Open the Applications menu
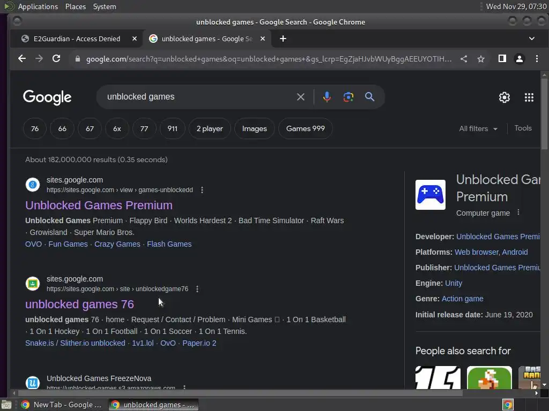The height and width of the screenshot is (411, 549). (38, 6)
